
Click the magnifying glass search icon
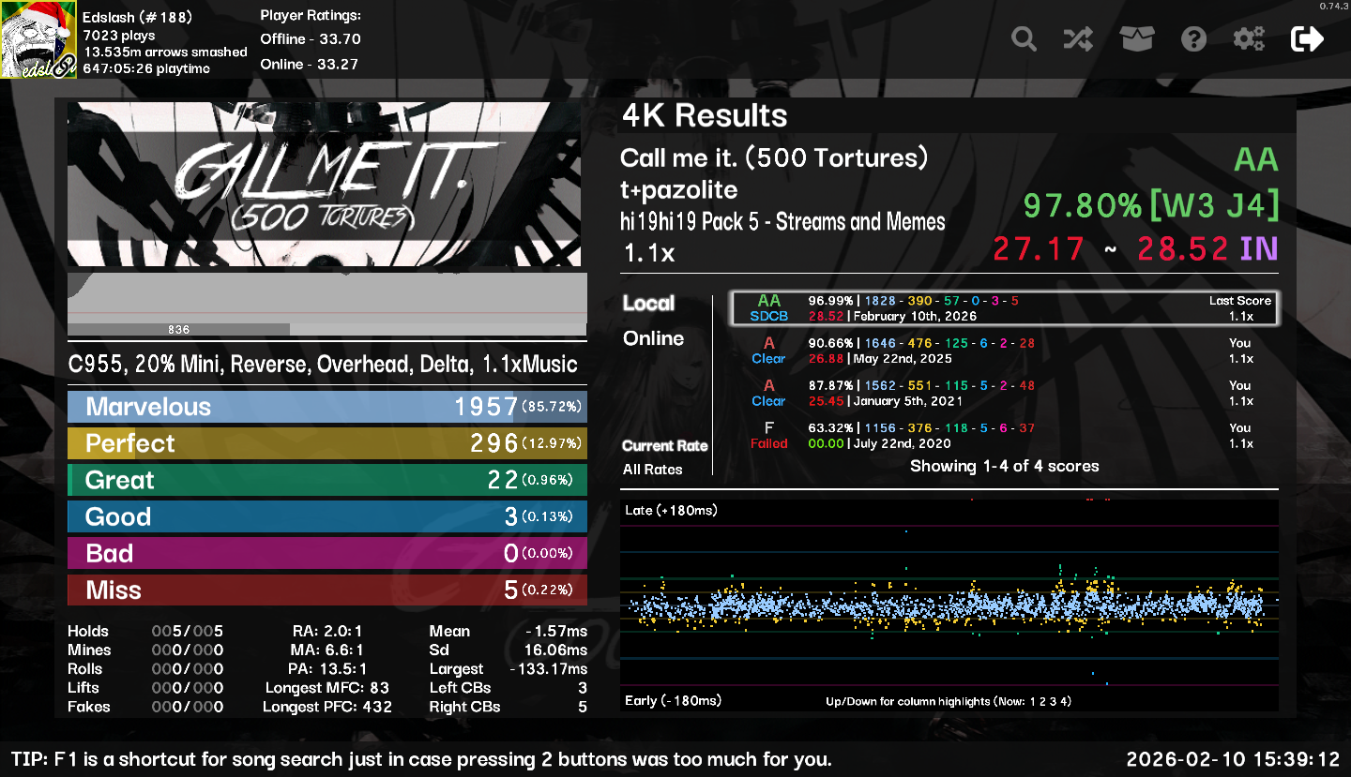point(1024,39)
